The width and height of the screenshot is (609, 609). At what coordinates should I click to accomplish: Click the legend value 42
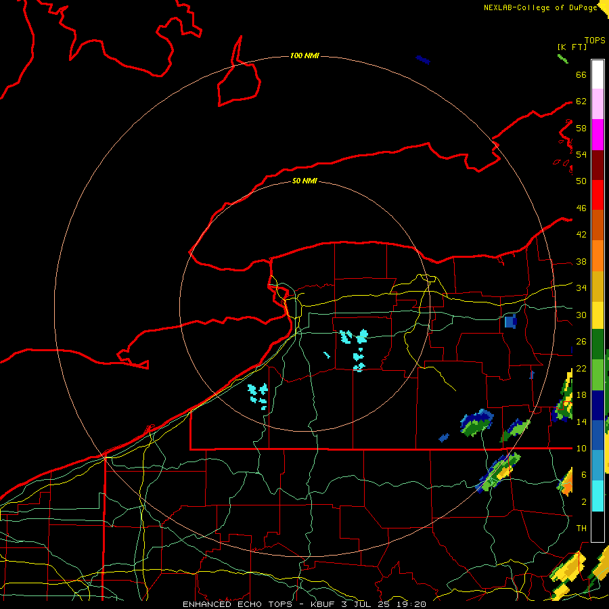[581, 234]
